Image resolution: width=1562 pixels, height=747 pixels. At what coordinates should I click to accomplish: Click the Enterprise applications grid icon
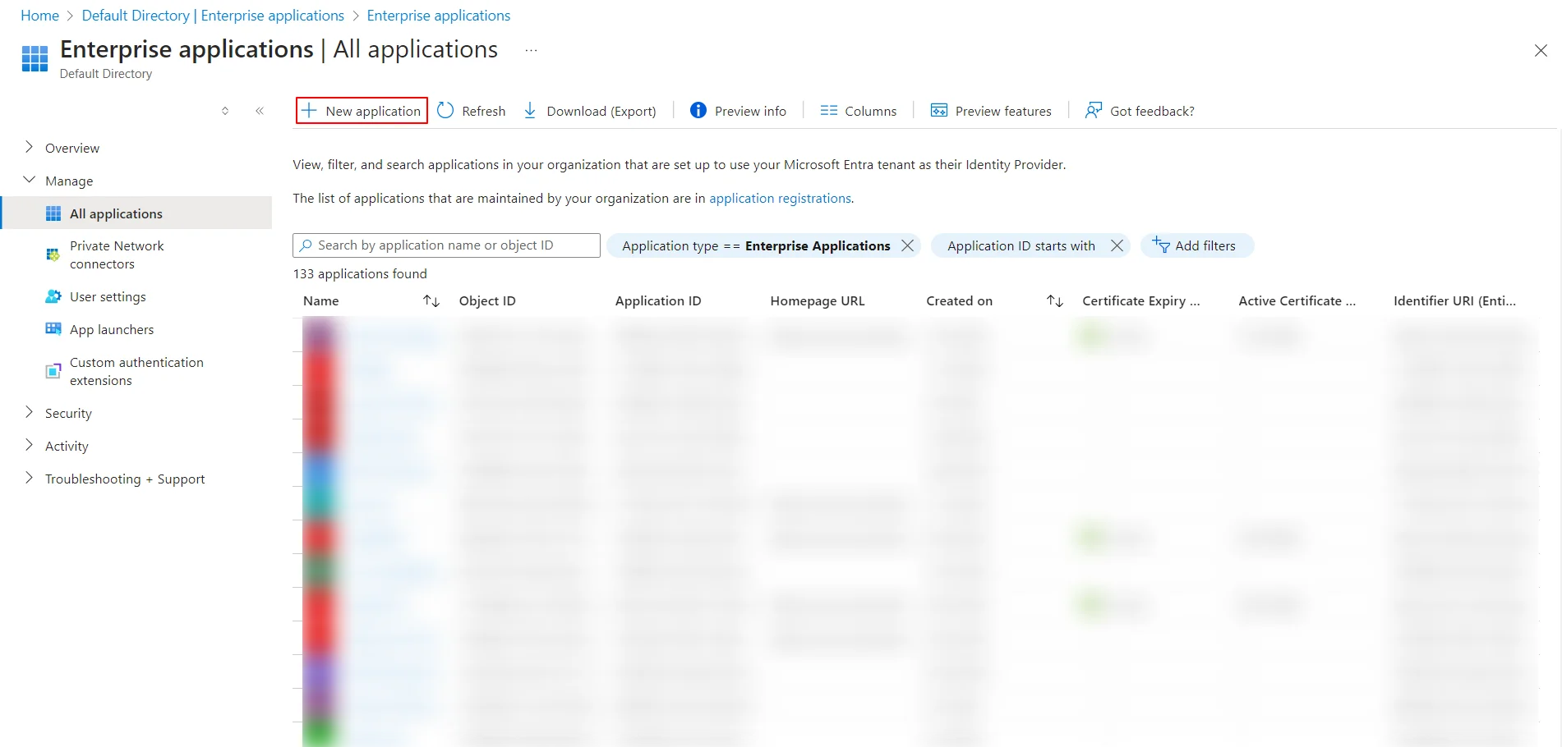(34, 57)
